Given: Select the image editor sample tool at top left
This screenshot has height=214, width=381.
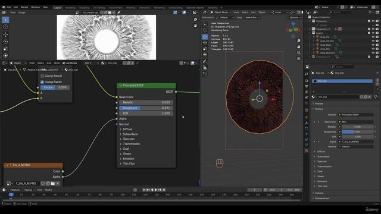Looking at the screenshot, I should [x=5, y=20].
